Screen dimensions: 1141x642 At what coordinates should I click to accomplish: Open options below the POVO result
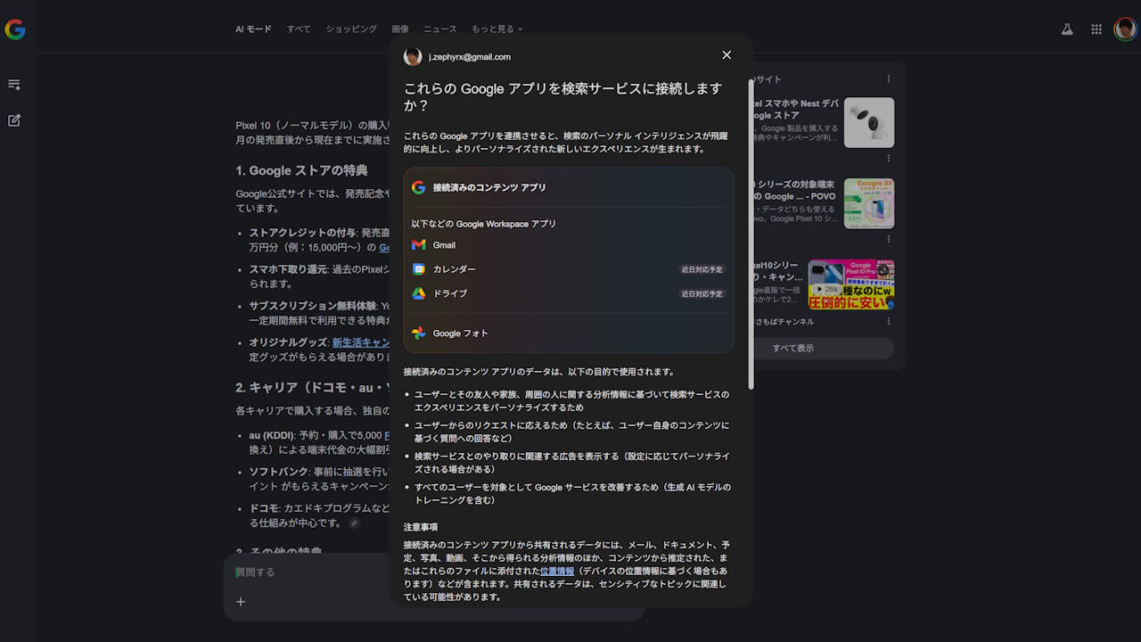click(889, 239)
